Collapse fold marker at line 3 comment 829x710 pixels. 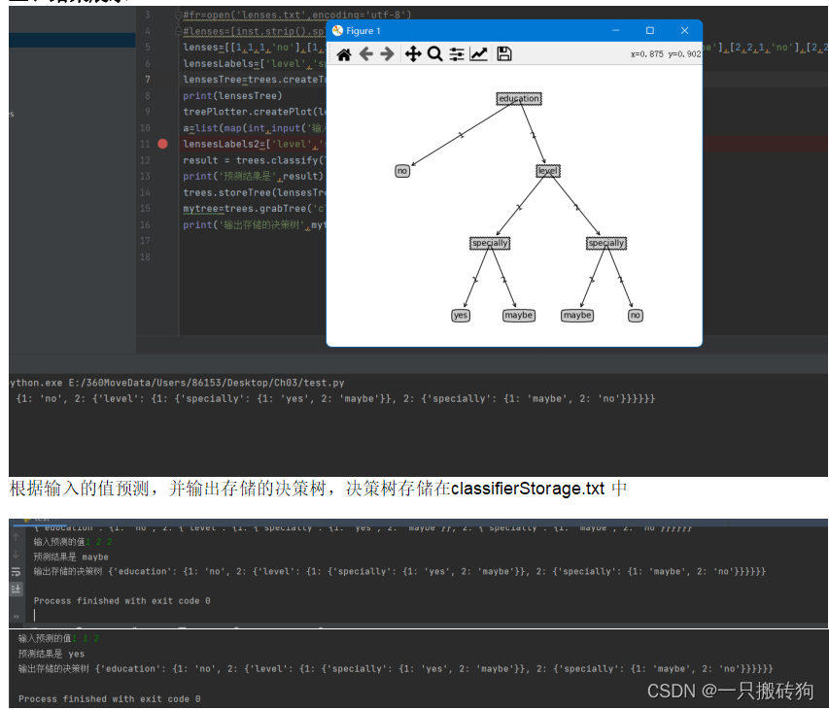coord(179,15)
